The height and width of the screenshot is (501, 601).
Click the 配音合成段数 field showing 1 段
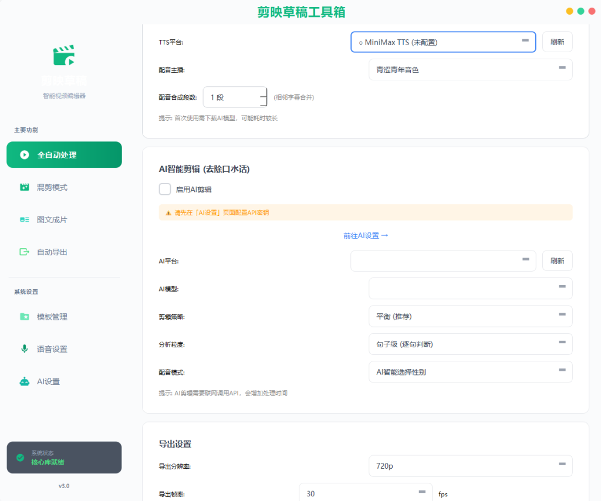(x=235, y=97)
